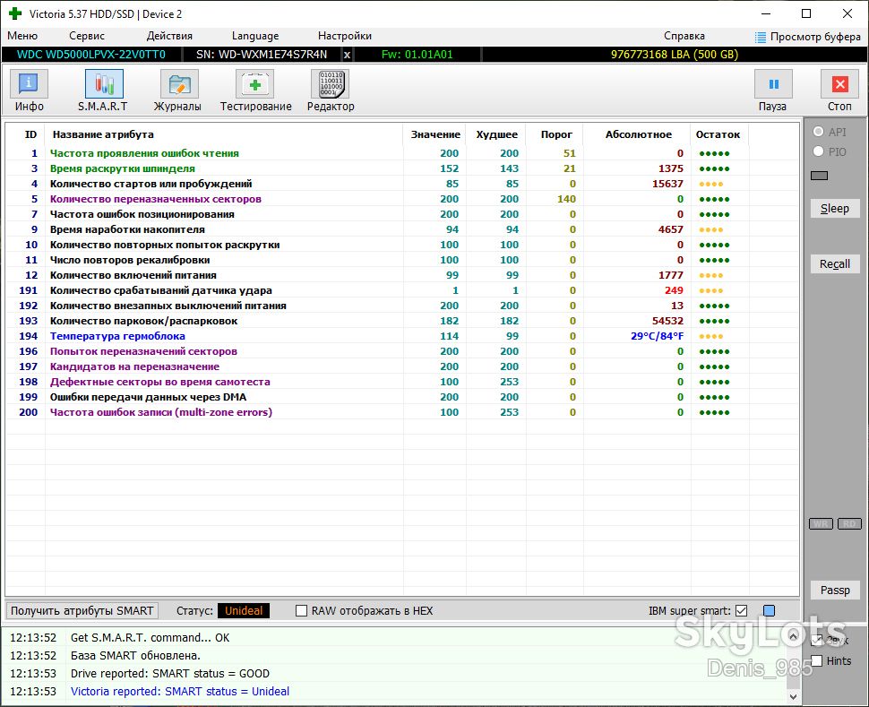
Task: Toggle the IBM super smart checkbox
Action: 741,610
